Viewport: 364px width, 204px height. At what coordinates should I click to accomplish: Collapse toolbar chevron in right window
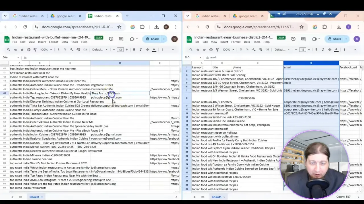coord(355,50)
